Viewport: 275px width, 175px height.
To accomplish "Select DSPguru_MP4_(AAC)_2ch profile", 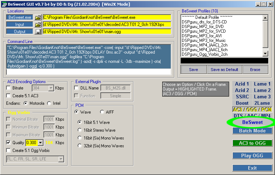I will [x=205, y=45].
